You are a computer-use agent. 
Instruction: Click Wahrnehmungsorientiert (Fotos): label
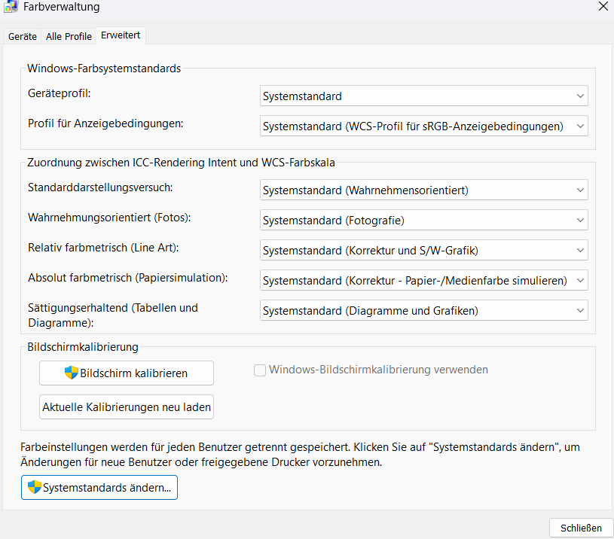pos(109,218)
